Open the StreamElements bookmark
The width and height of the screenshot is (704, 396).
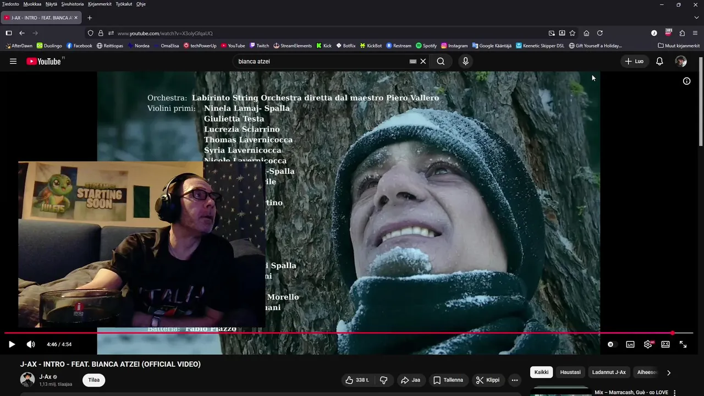pos(293,46)
